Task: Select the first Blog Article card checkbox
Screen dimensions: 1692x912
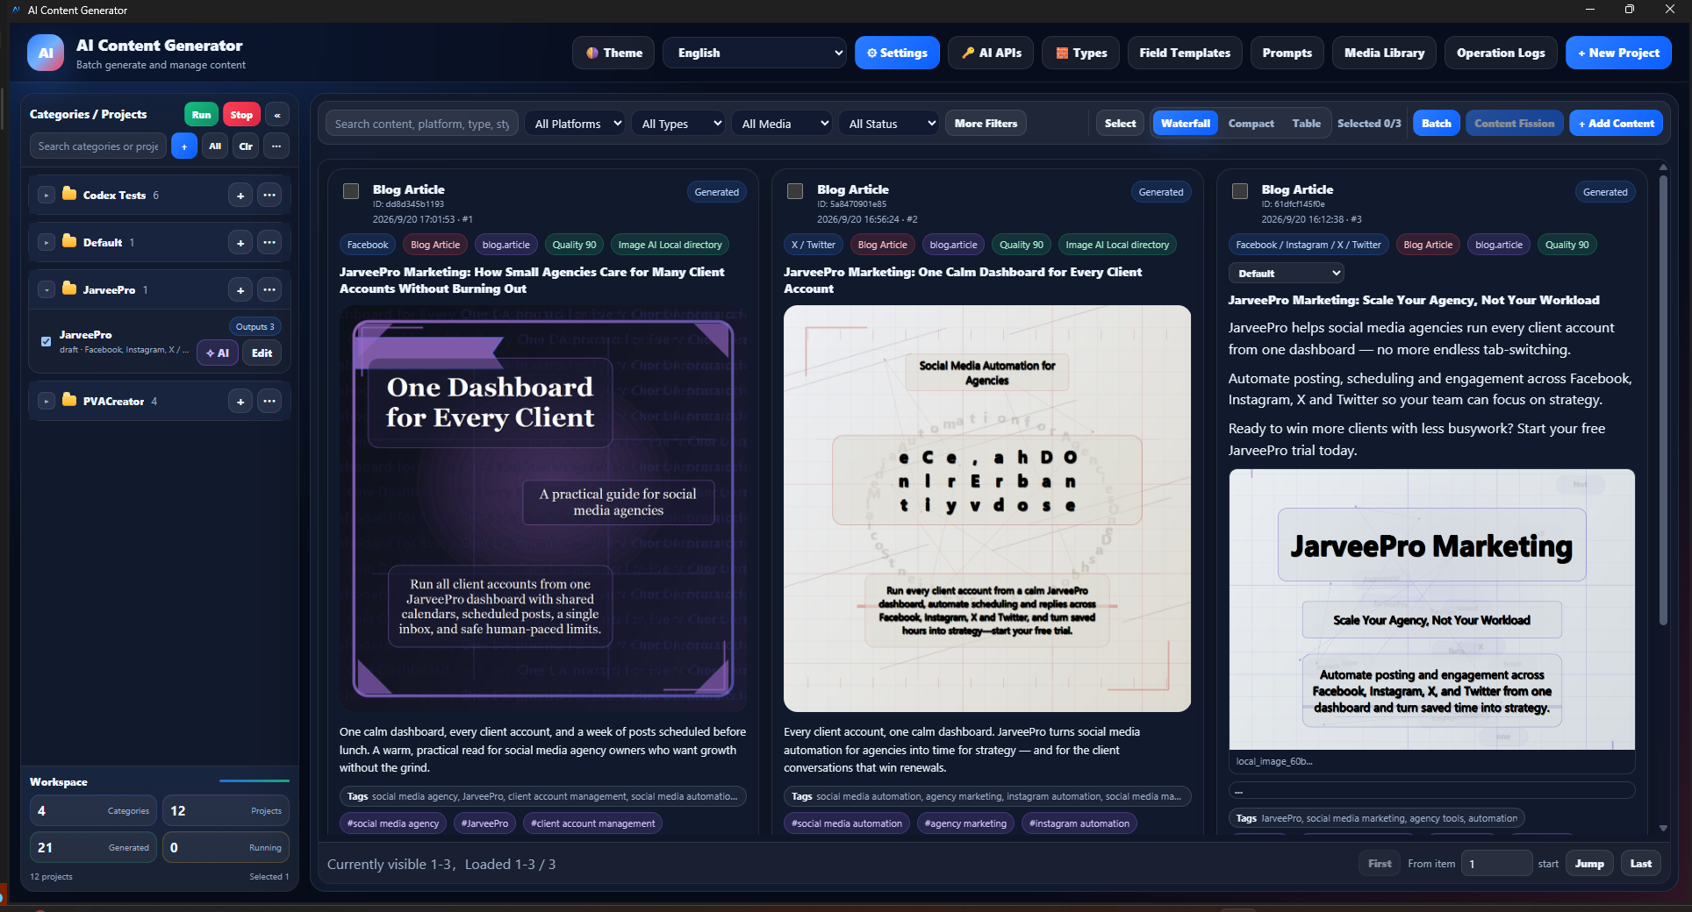Action: click(x=351, y=191)
